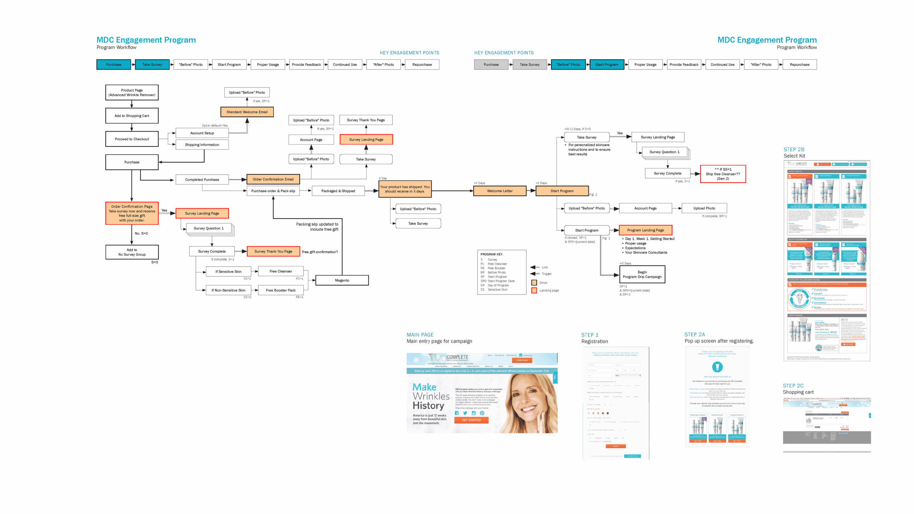Click the Facebook share icon on main page

457,413
